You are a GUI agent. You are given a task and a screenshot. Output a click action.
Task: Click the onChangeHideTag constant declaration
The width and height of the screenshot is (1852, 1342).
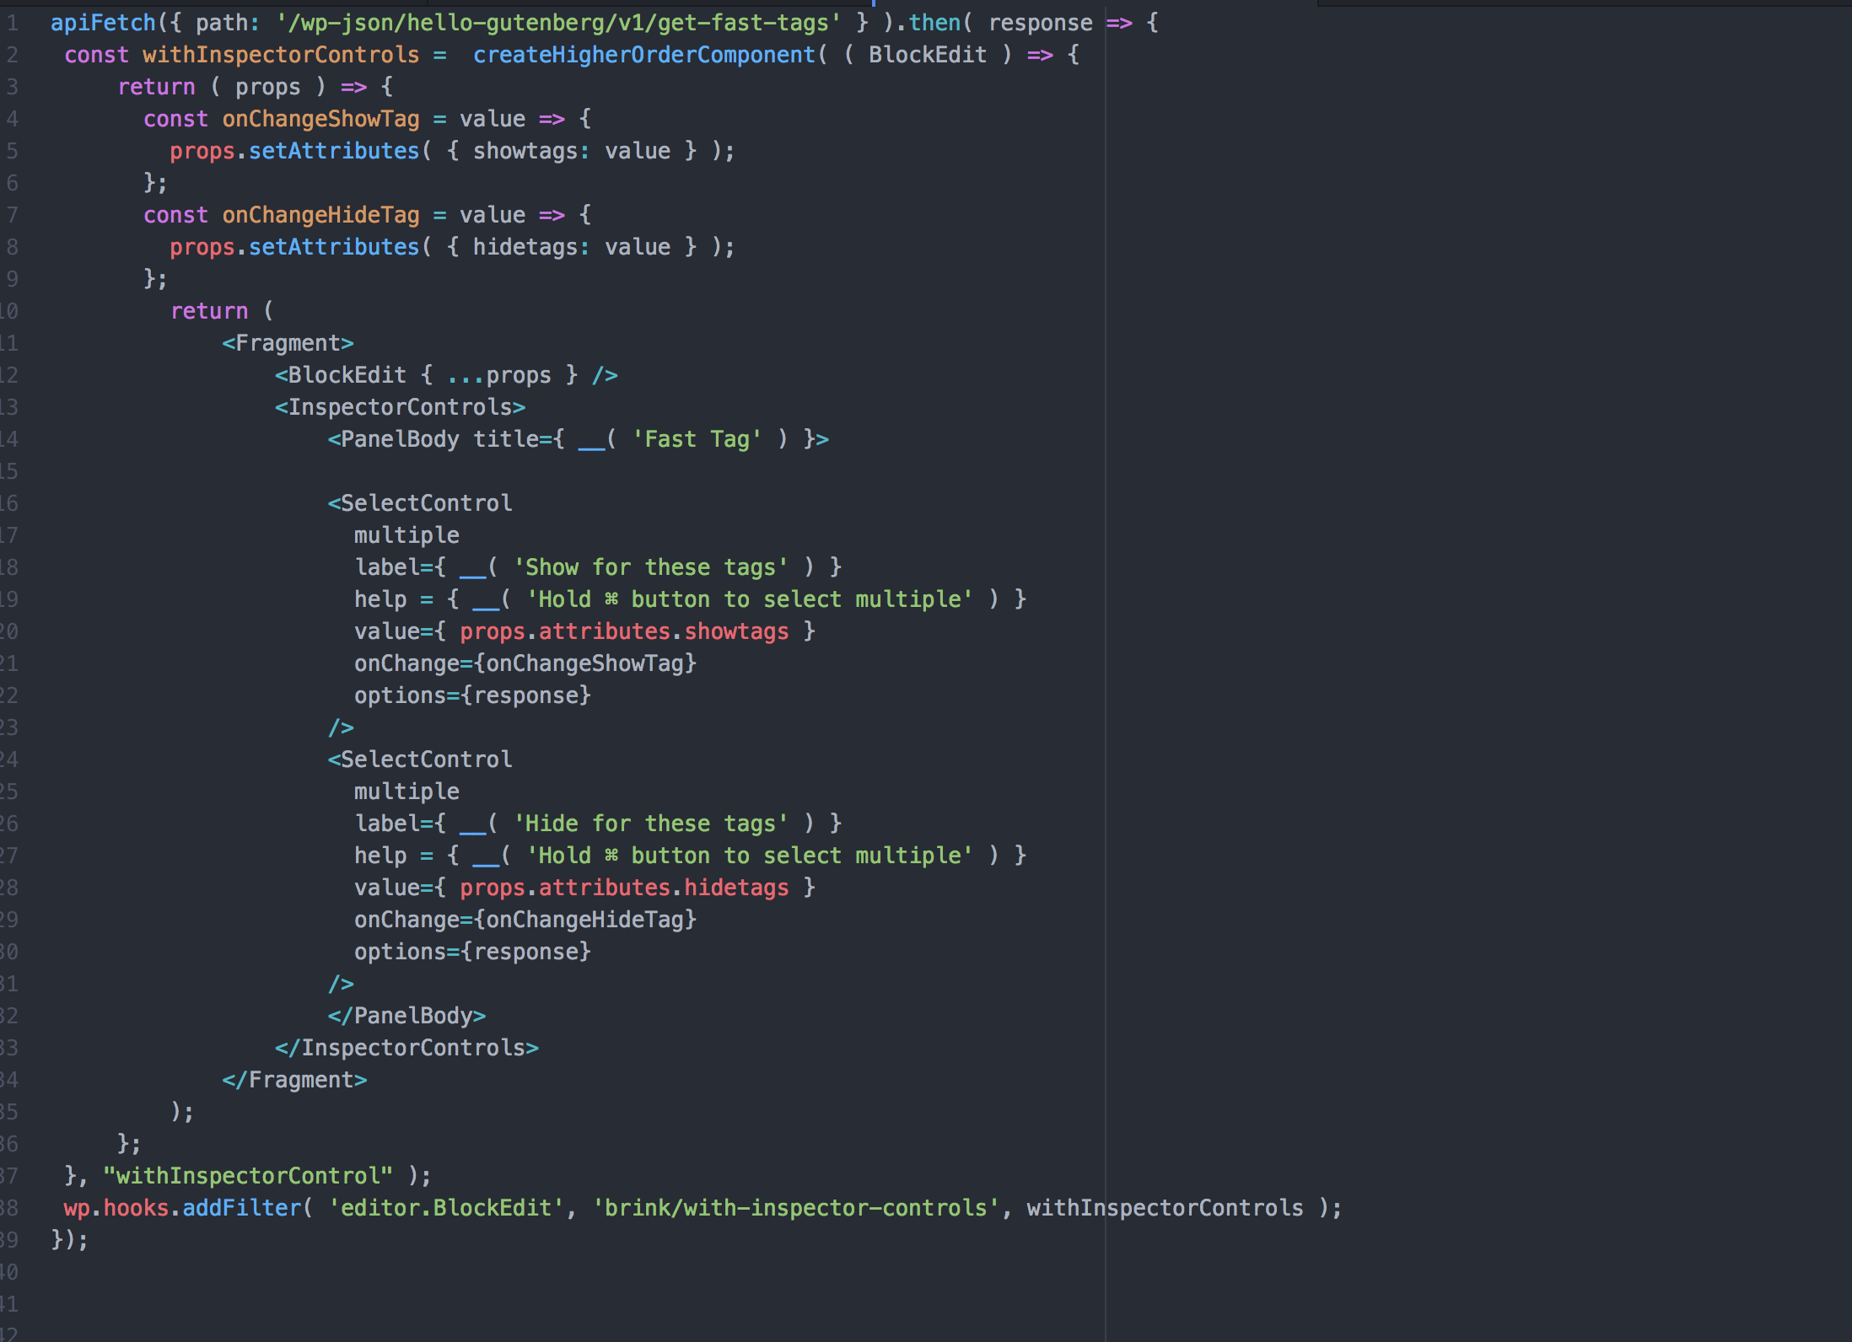[320, 214]
